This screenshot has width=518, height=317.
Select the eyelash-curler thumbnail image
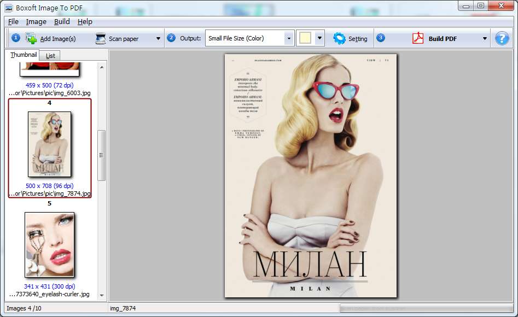point(50,245)
